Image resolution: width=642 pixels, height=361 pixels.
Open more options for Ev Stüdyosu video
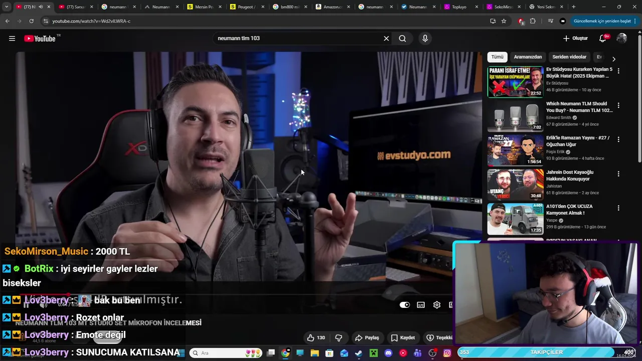(618, 71)
